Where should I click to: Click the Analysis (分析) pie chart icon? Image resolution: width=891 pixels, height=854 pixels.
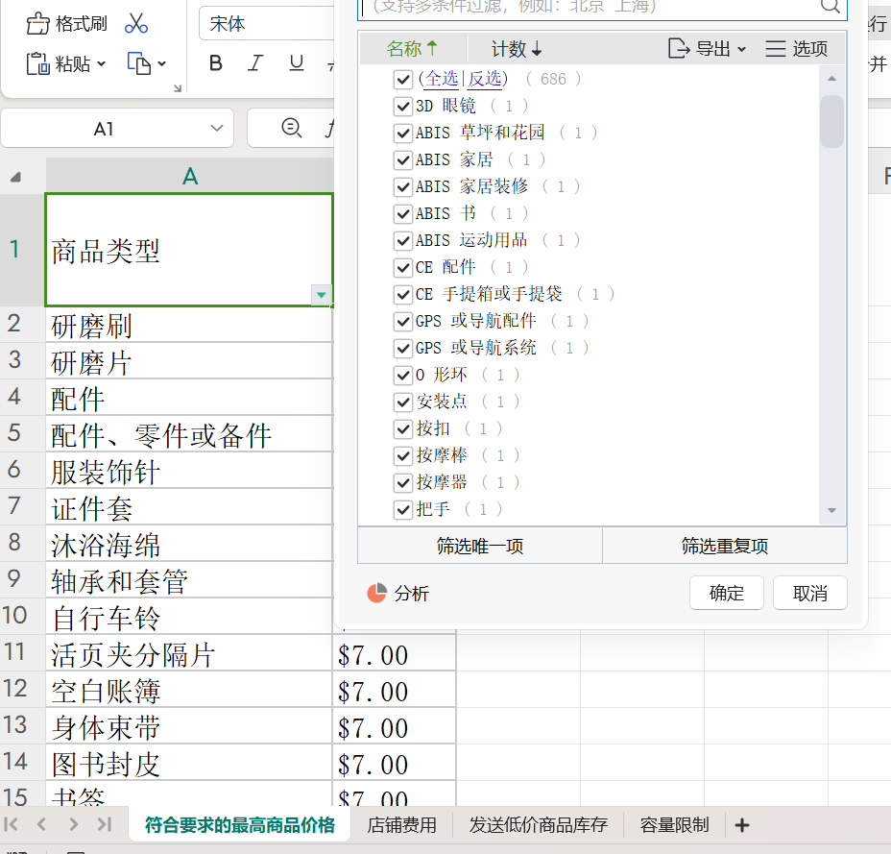coord(376,593)
